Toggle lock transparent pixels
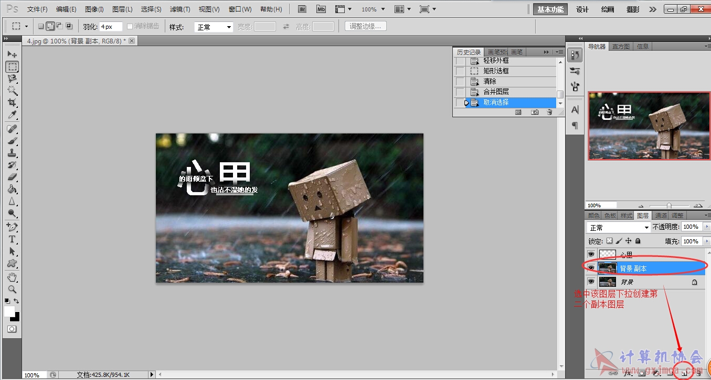The image size is (711, 380). pyautogui.click(x=609, y=241)
